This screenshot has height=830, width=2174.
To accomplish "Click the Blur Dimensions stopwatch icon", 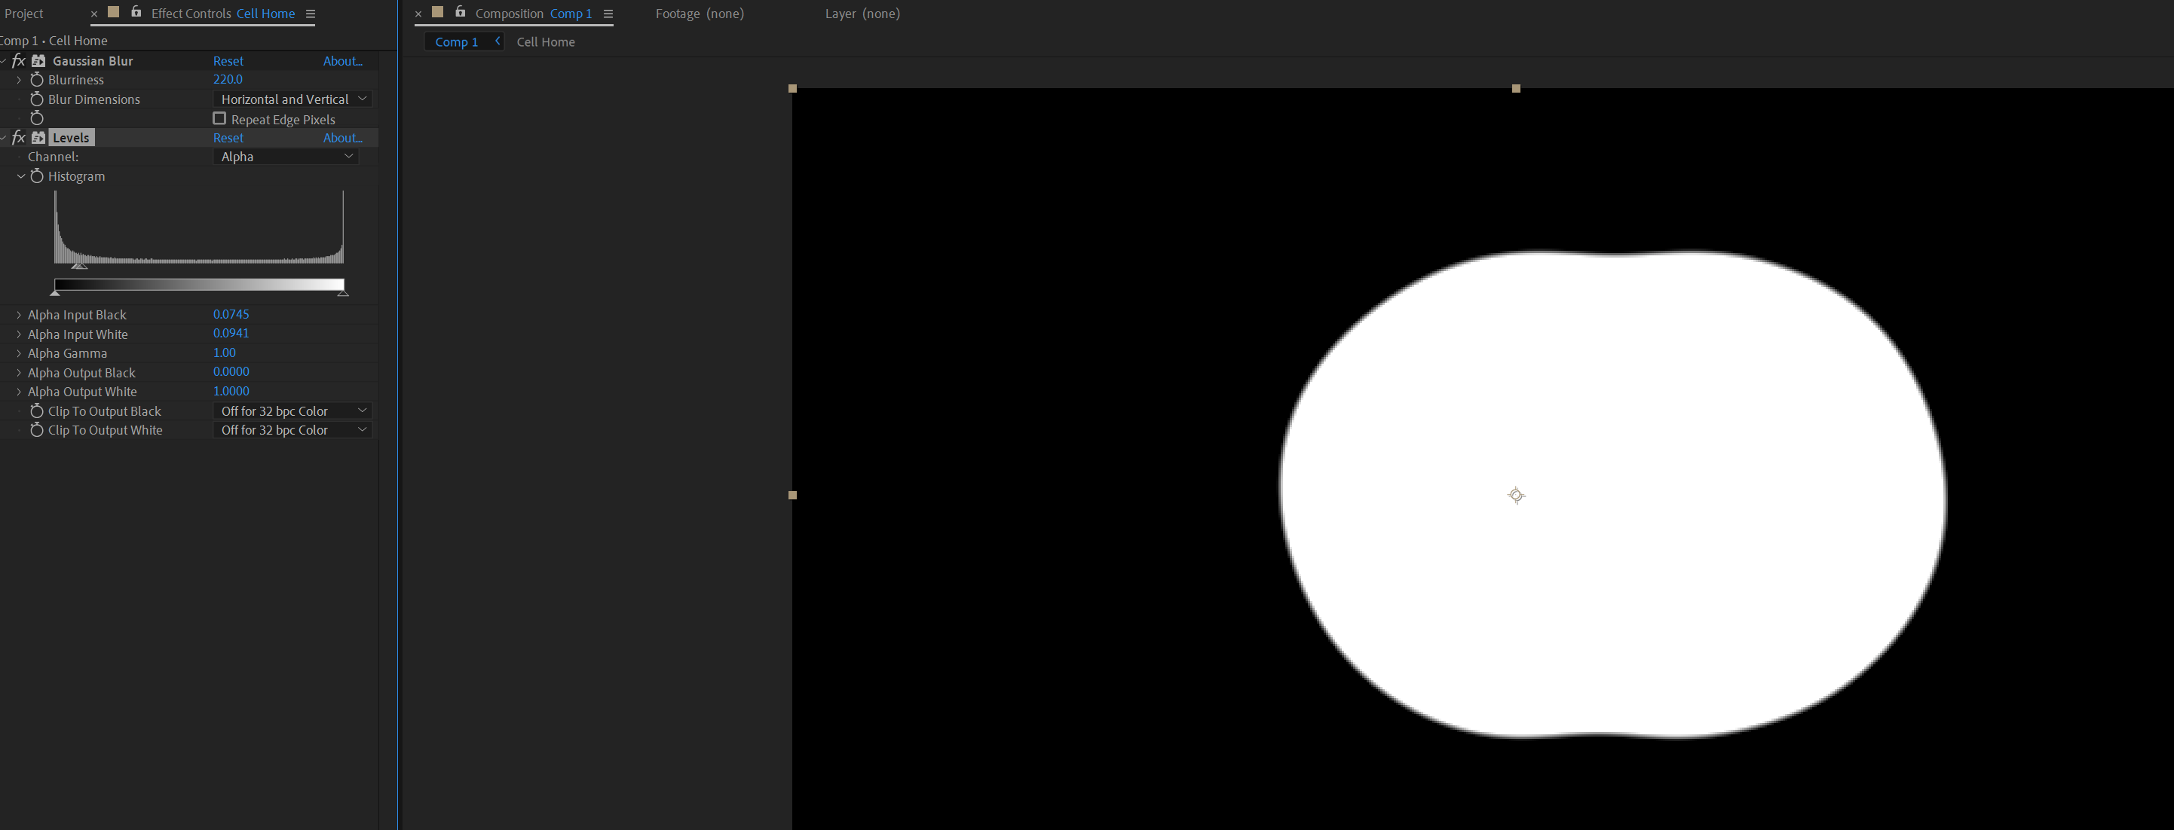I will click(36, 99).
